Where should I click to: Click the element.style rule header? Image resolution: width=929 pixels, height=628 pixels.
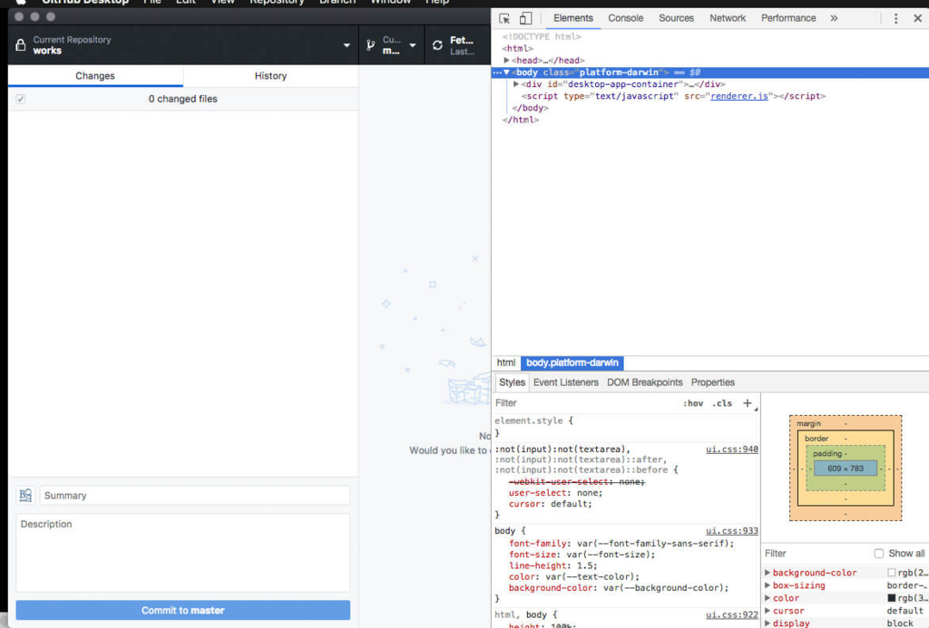[533, 420]
